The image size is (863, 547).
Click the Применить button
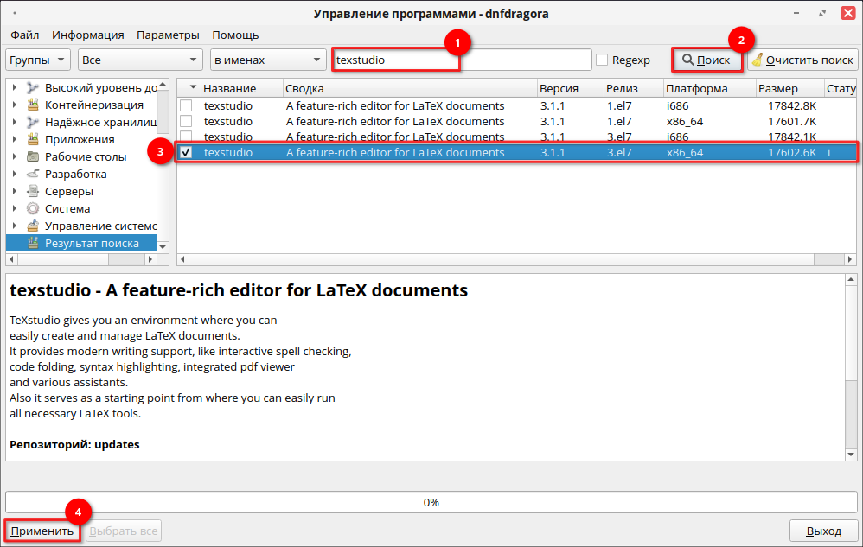(42, 531)
